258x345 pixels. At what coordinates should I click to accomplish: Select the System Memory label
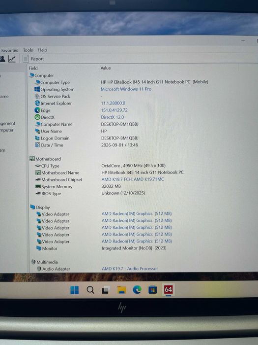point(57,187)
